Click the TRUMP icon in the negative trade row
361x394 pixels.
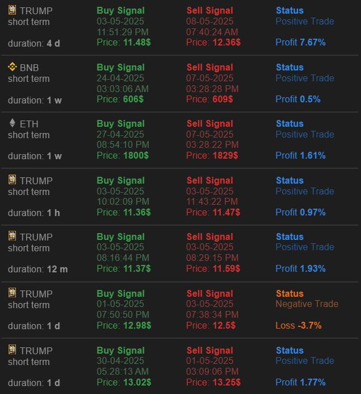(x=12, y=293)
